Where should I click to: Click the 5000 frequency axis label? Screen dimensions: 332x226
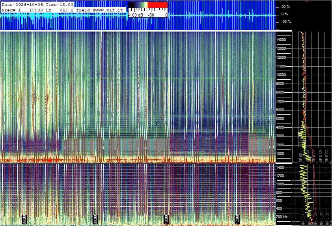tap(280, 119)
